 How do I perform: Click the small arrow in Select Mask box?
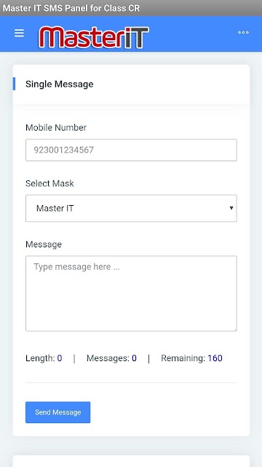pos(231,208)
